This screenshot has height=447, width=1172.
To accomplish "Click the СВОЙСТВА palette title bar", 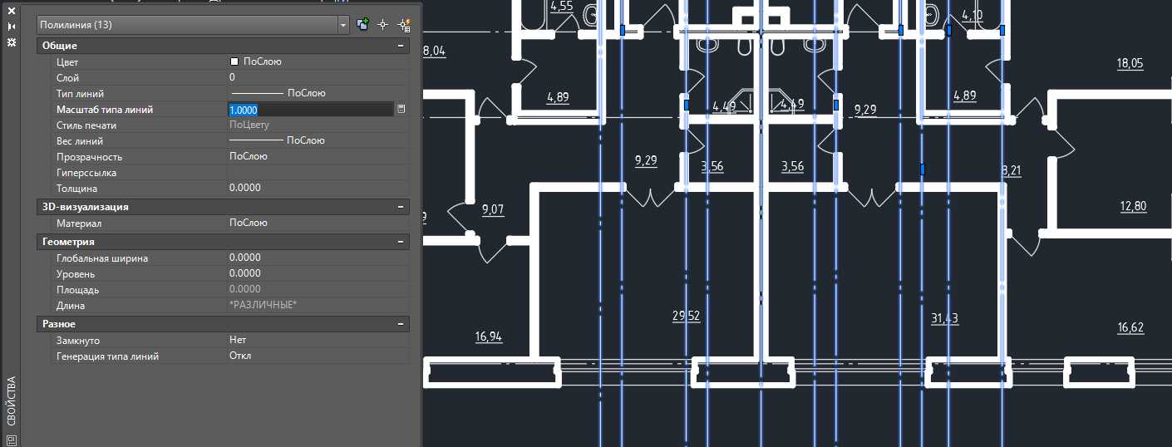I will (12, 401).
